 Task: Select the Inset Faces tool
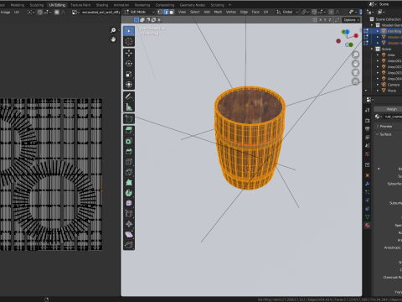pyautogui.click(x=129, y=141)
